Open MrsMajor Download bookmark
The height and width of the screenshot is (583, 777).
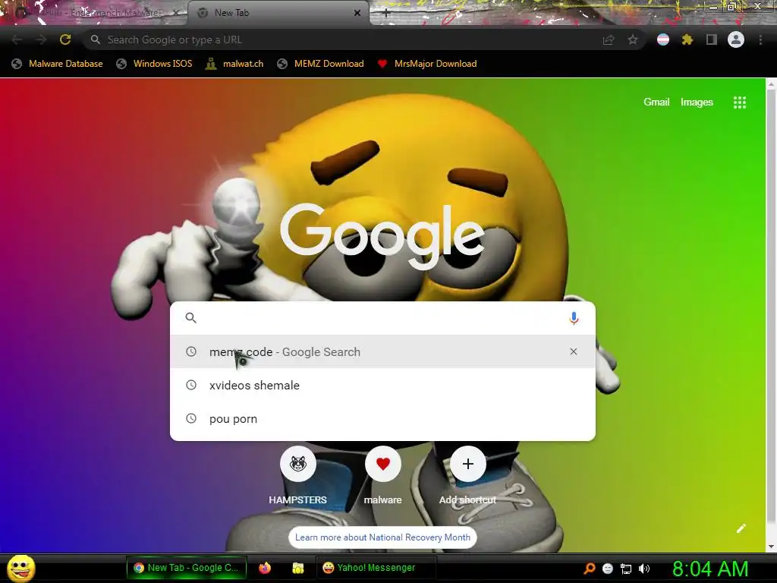pos(427,64)
